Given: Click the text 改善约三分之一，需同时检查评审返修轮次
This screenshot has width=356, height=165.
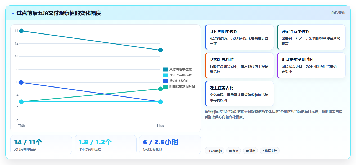Looking at the screenshot, I should pyautogui.click(x=311, y=41).
